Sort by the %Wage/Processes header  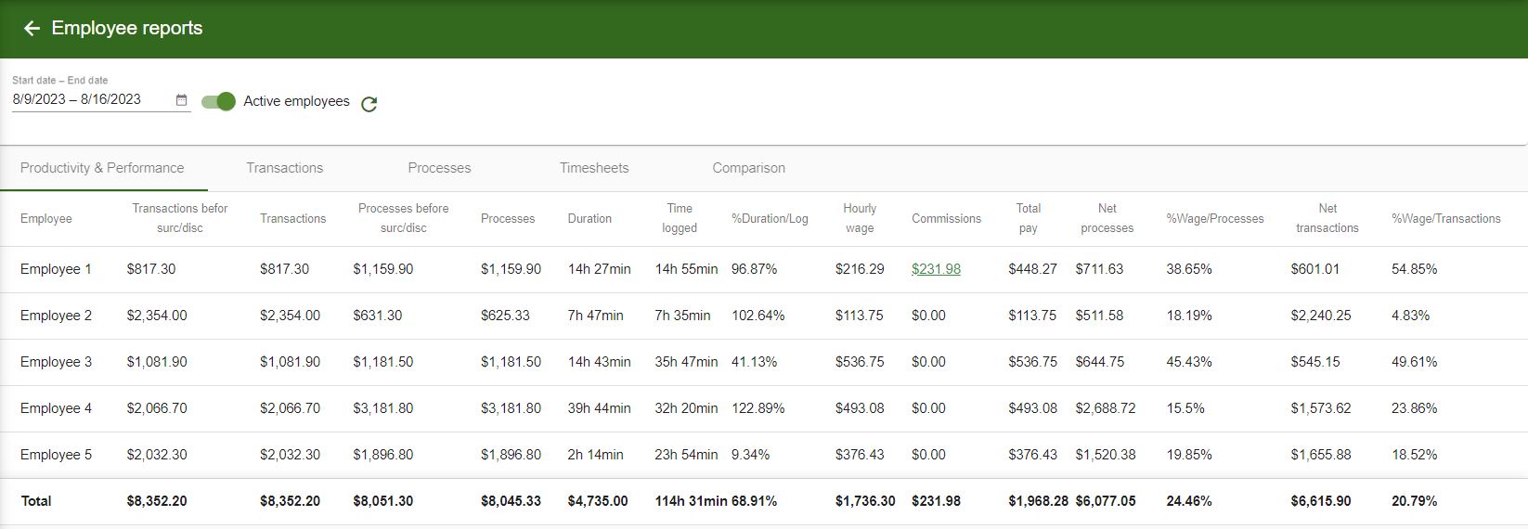[x=1215, y=219]
